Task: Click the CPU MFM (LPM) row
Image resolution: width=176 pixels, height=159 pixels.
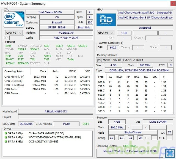Action: click(x=47, y=77)
